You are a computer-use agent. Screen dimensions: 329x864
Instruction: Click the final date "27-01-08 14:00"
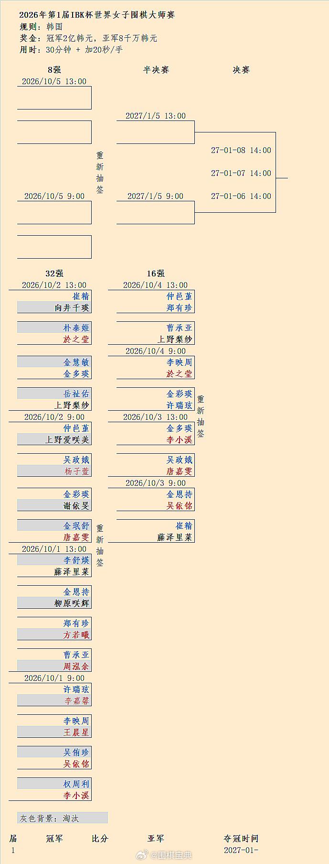241,150
